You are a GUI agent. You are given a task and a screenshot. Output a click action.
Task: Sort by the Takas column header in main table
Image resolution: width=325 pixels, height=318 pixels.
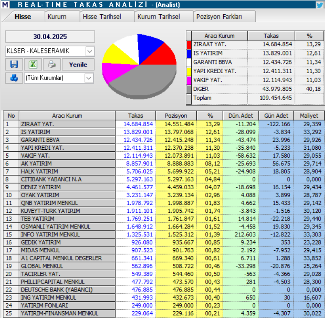coord(135,116)
